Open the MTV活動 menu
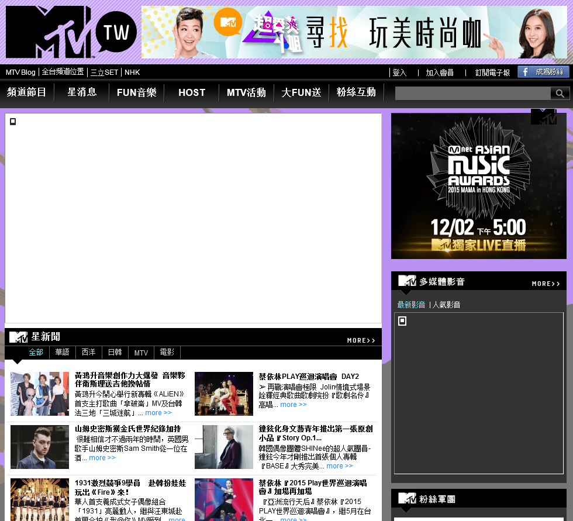The height and width of the screenshot is (521, 573). coord(246,92)
